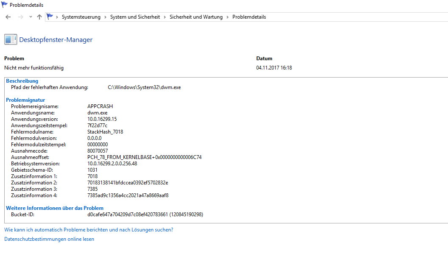448x262 pixels.
Task: Click the locale ID value 1031
Action: coord(92,170)
